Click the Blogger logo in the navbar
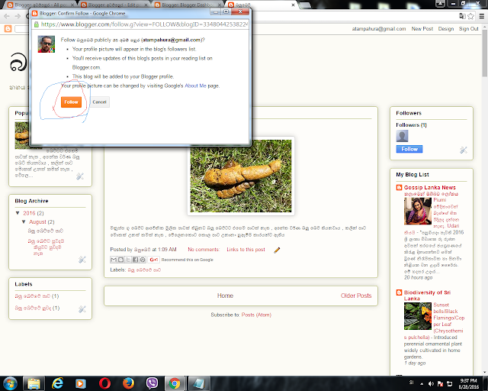The image size is (488, 391). (8, 29)
